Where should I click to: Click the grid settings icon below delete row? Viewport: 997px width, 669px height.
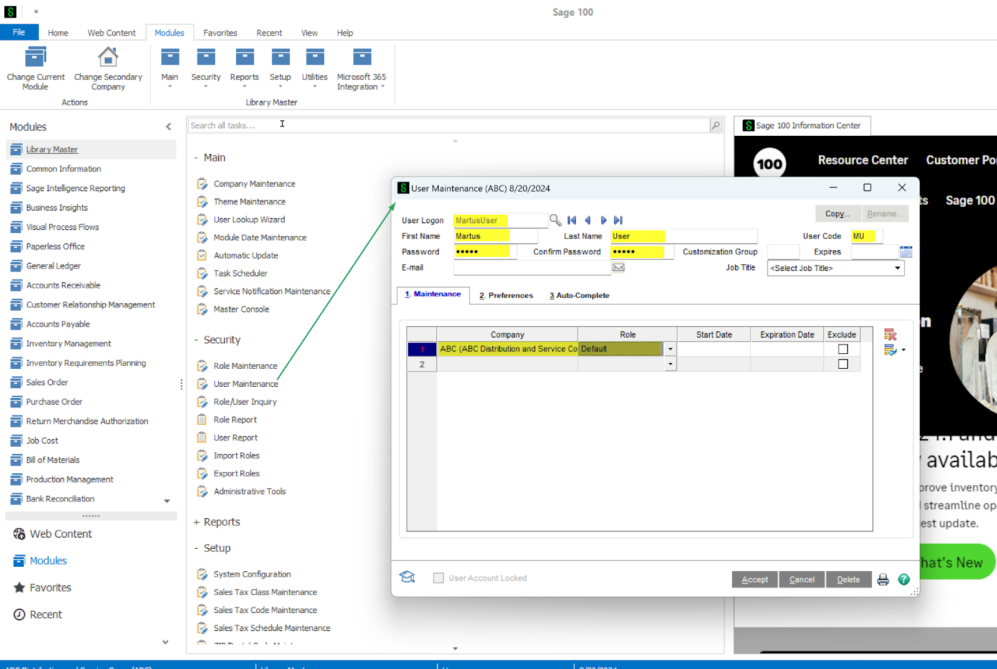[x=890, y=350]
